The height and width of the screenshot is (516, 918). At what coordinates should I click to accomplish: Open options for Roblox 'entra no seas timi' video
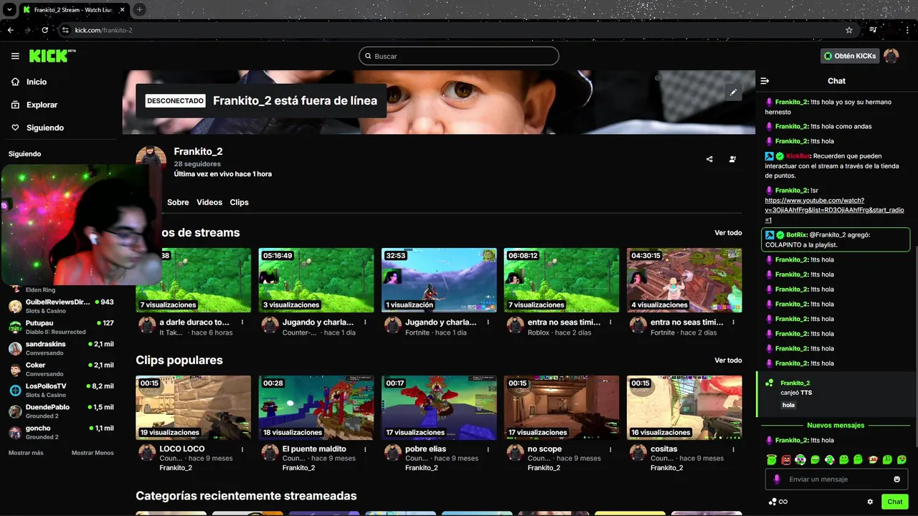pyautogui.click(x=610, y=322)
